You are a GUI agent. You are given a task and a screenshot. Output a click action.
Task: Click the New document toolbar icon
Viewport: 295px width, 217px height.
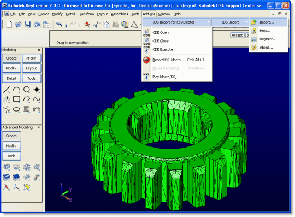9,24
